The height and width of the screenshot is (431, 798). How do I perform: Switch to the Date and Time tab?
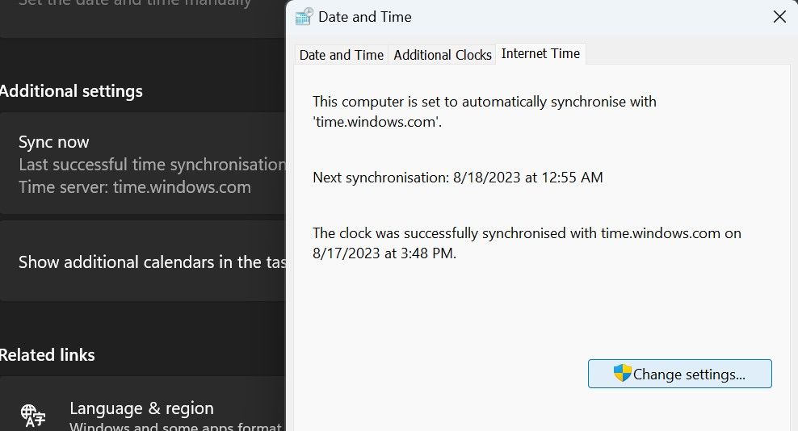(x=341, y=55)
